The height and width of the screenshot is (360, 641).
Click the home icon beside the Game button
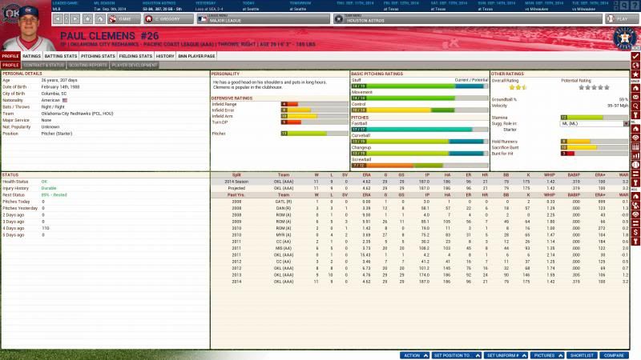click(x=99, y=18)
